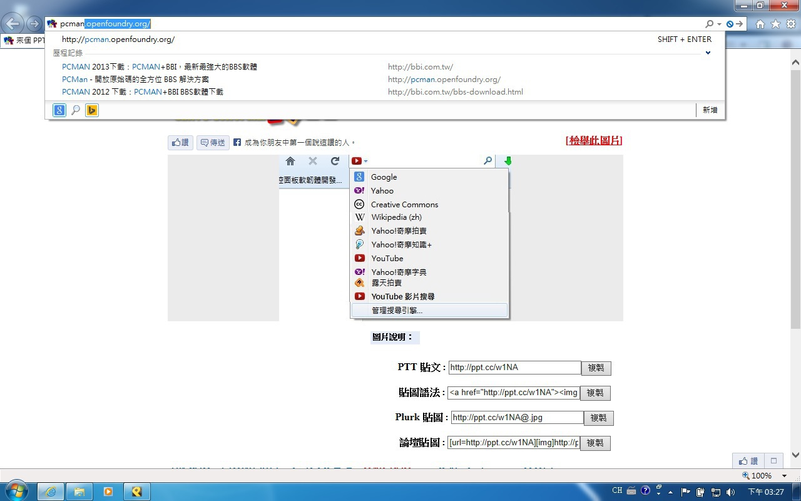The image size is (801, 501).
Task: Click the language bar help icon
Action: click(646, 491)
